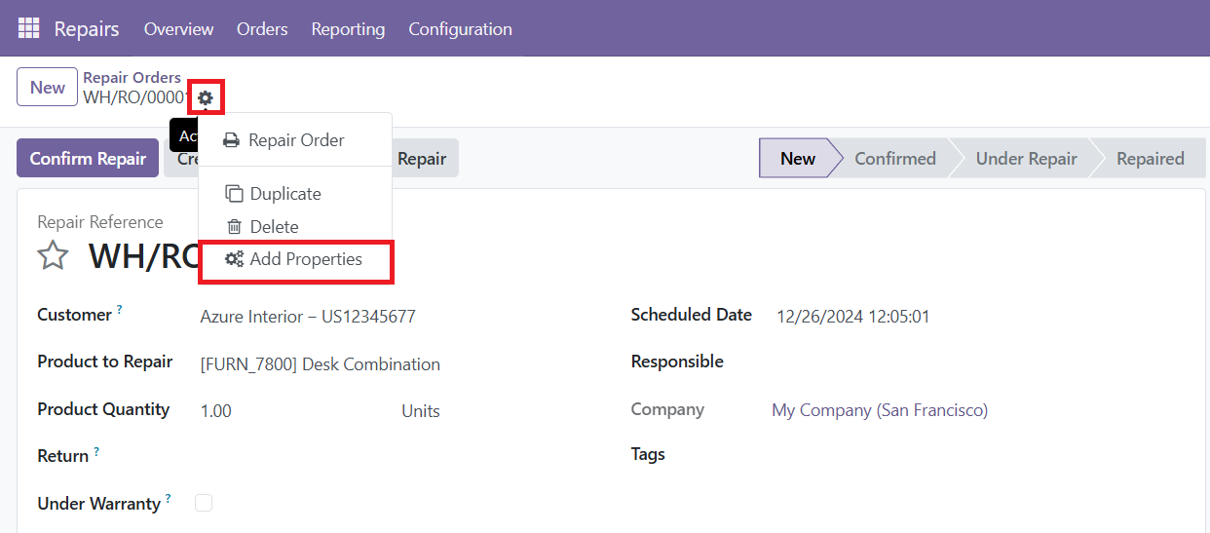Set status to Under Repair stage
Viewport: 1210px width, 533px height.
[x=1026, y=159]
